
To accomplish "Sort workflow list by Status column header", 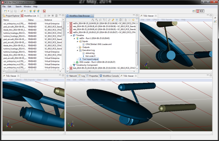I will (x=35, y=20).
